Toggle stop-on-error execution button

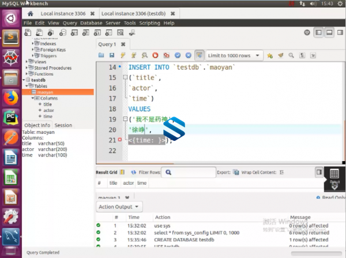pos(167,55)
